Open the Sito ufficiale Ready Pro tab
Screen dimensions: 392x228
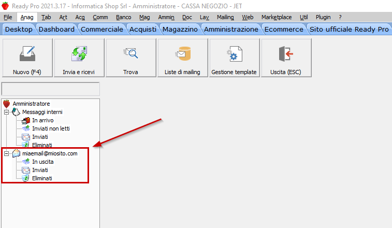pyautogui.click(x=349, y=30)
